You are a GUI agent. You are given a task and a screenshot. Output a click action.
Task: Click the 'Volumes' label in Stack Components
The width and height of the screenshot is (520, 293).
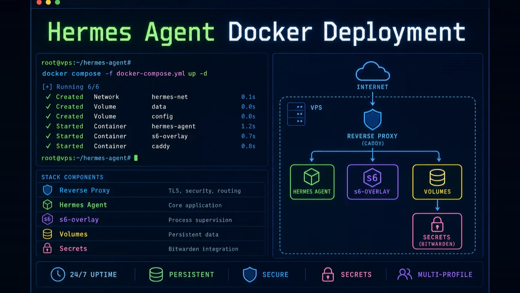[74, 234]
